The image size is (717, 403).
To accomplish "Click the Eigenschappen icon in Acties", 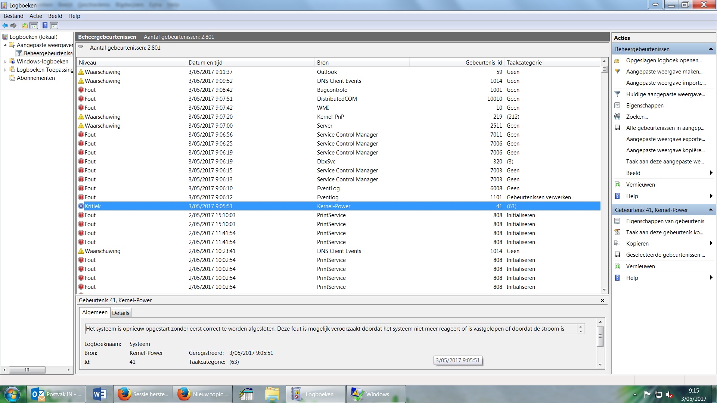I will tap(617, 105).
